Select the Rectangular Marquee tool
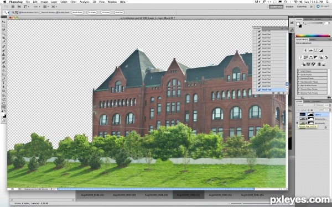The height and width of the screenshot is (207, 332). (x=4, y=26)
